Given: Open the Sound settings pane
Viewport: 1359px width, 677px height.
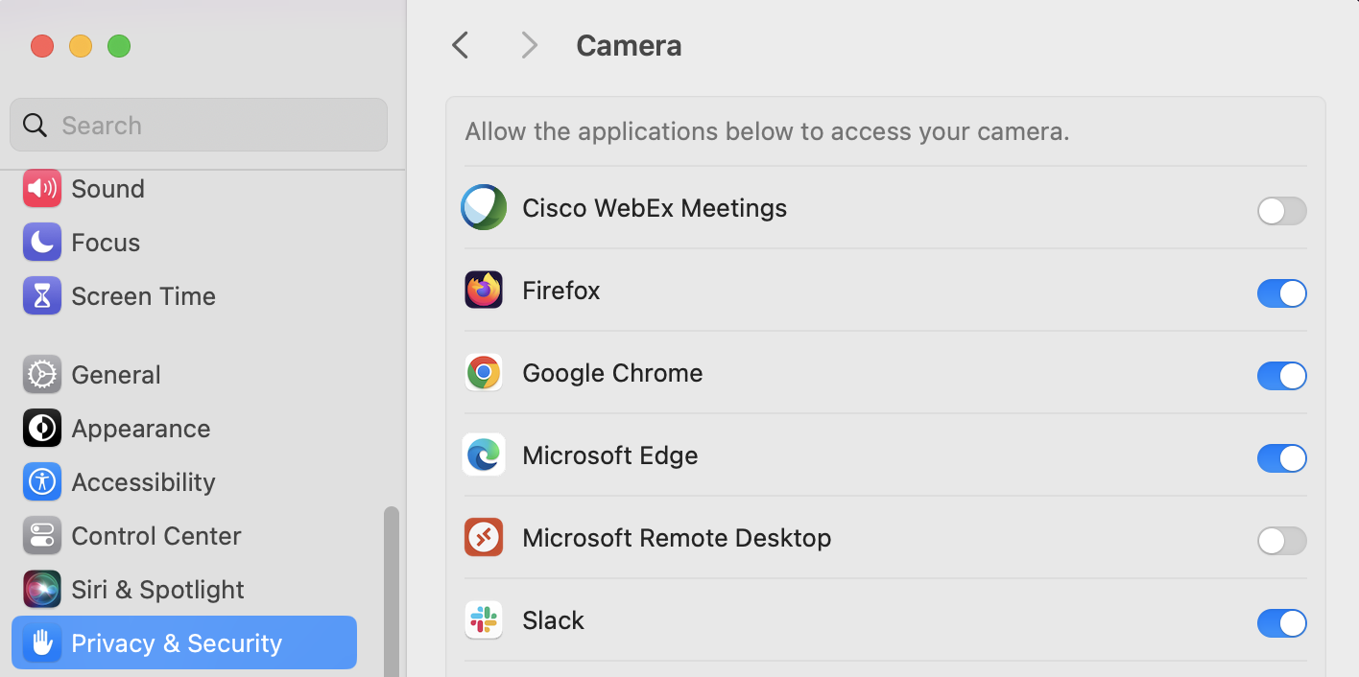Looking at the screenshot, I should [x=107, y=189].
